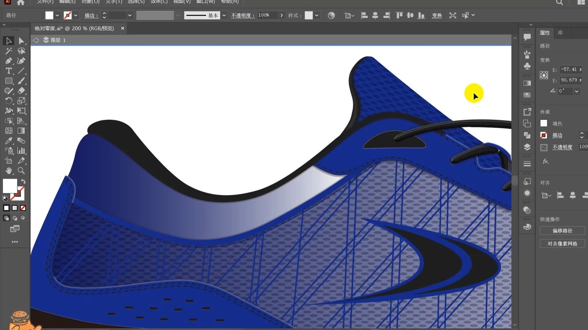
Task: Select the Paintbrush tool
Action: [21, 81]
